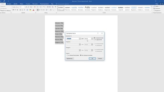
Task: Justify text alignment icon
Action: [44, 10]
